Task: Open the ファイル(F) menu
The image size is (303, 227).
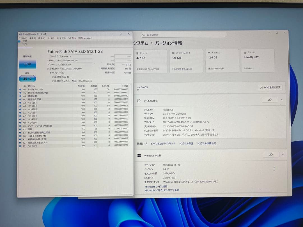Action: pyautogui.click(x=23, y=38)
